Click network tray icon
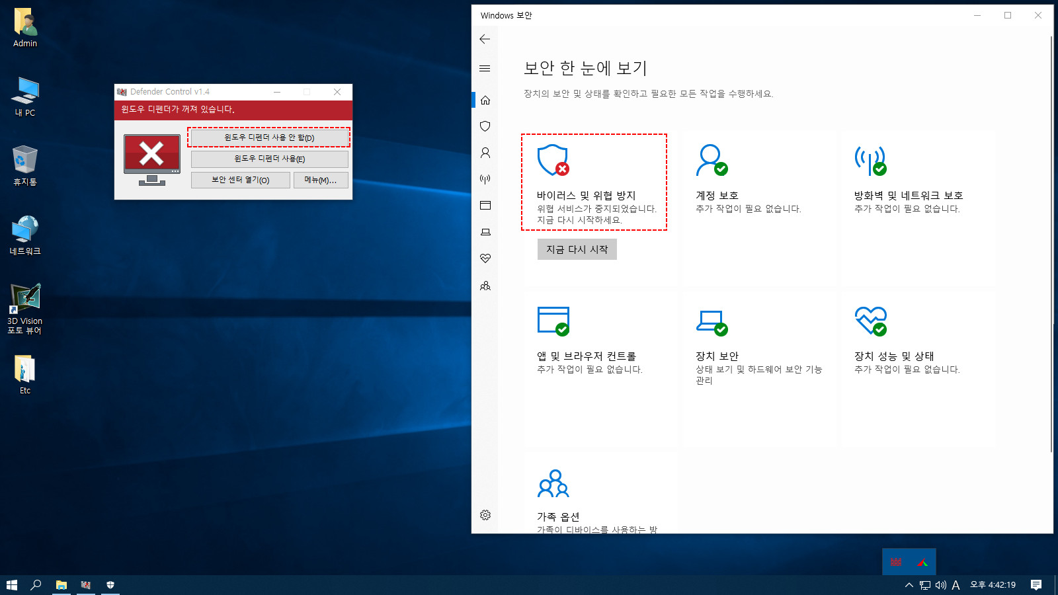Screen dimensions: 1058x595 925,585
